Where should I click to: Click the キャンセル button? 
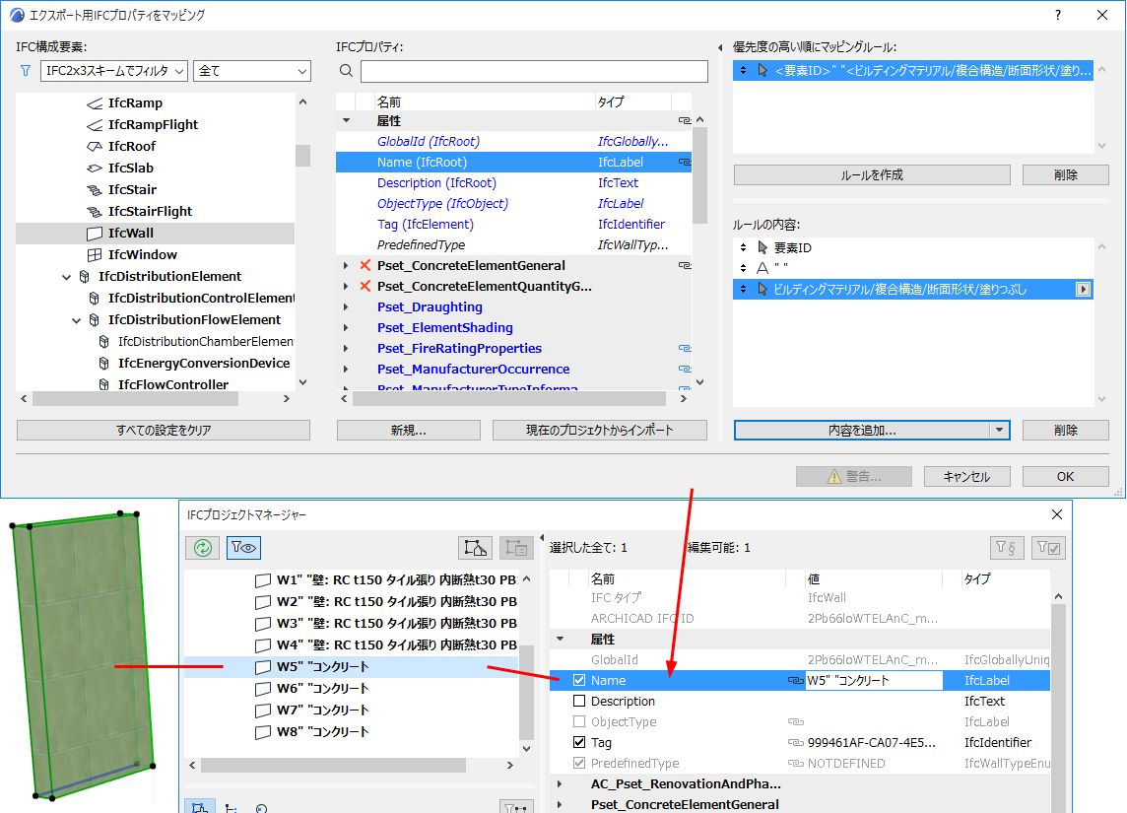[x=966, y=477]
